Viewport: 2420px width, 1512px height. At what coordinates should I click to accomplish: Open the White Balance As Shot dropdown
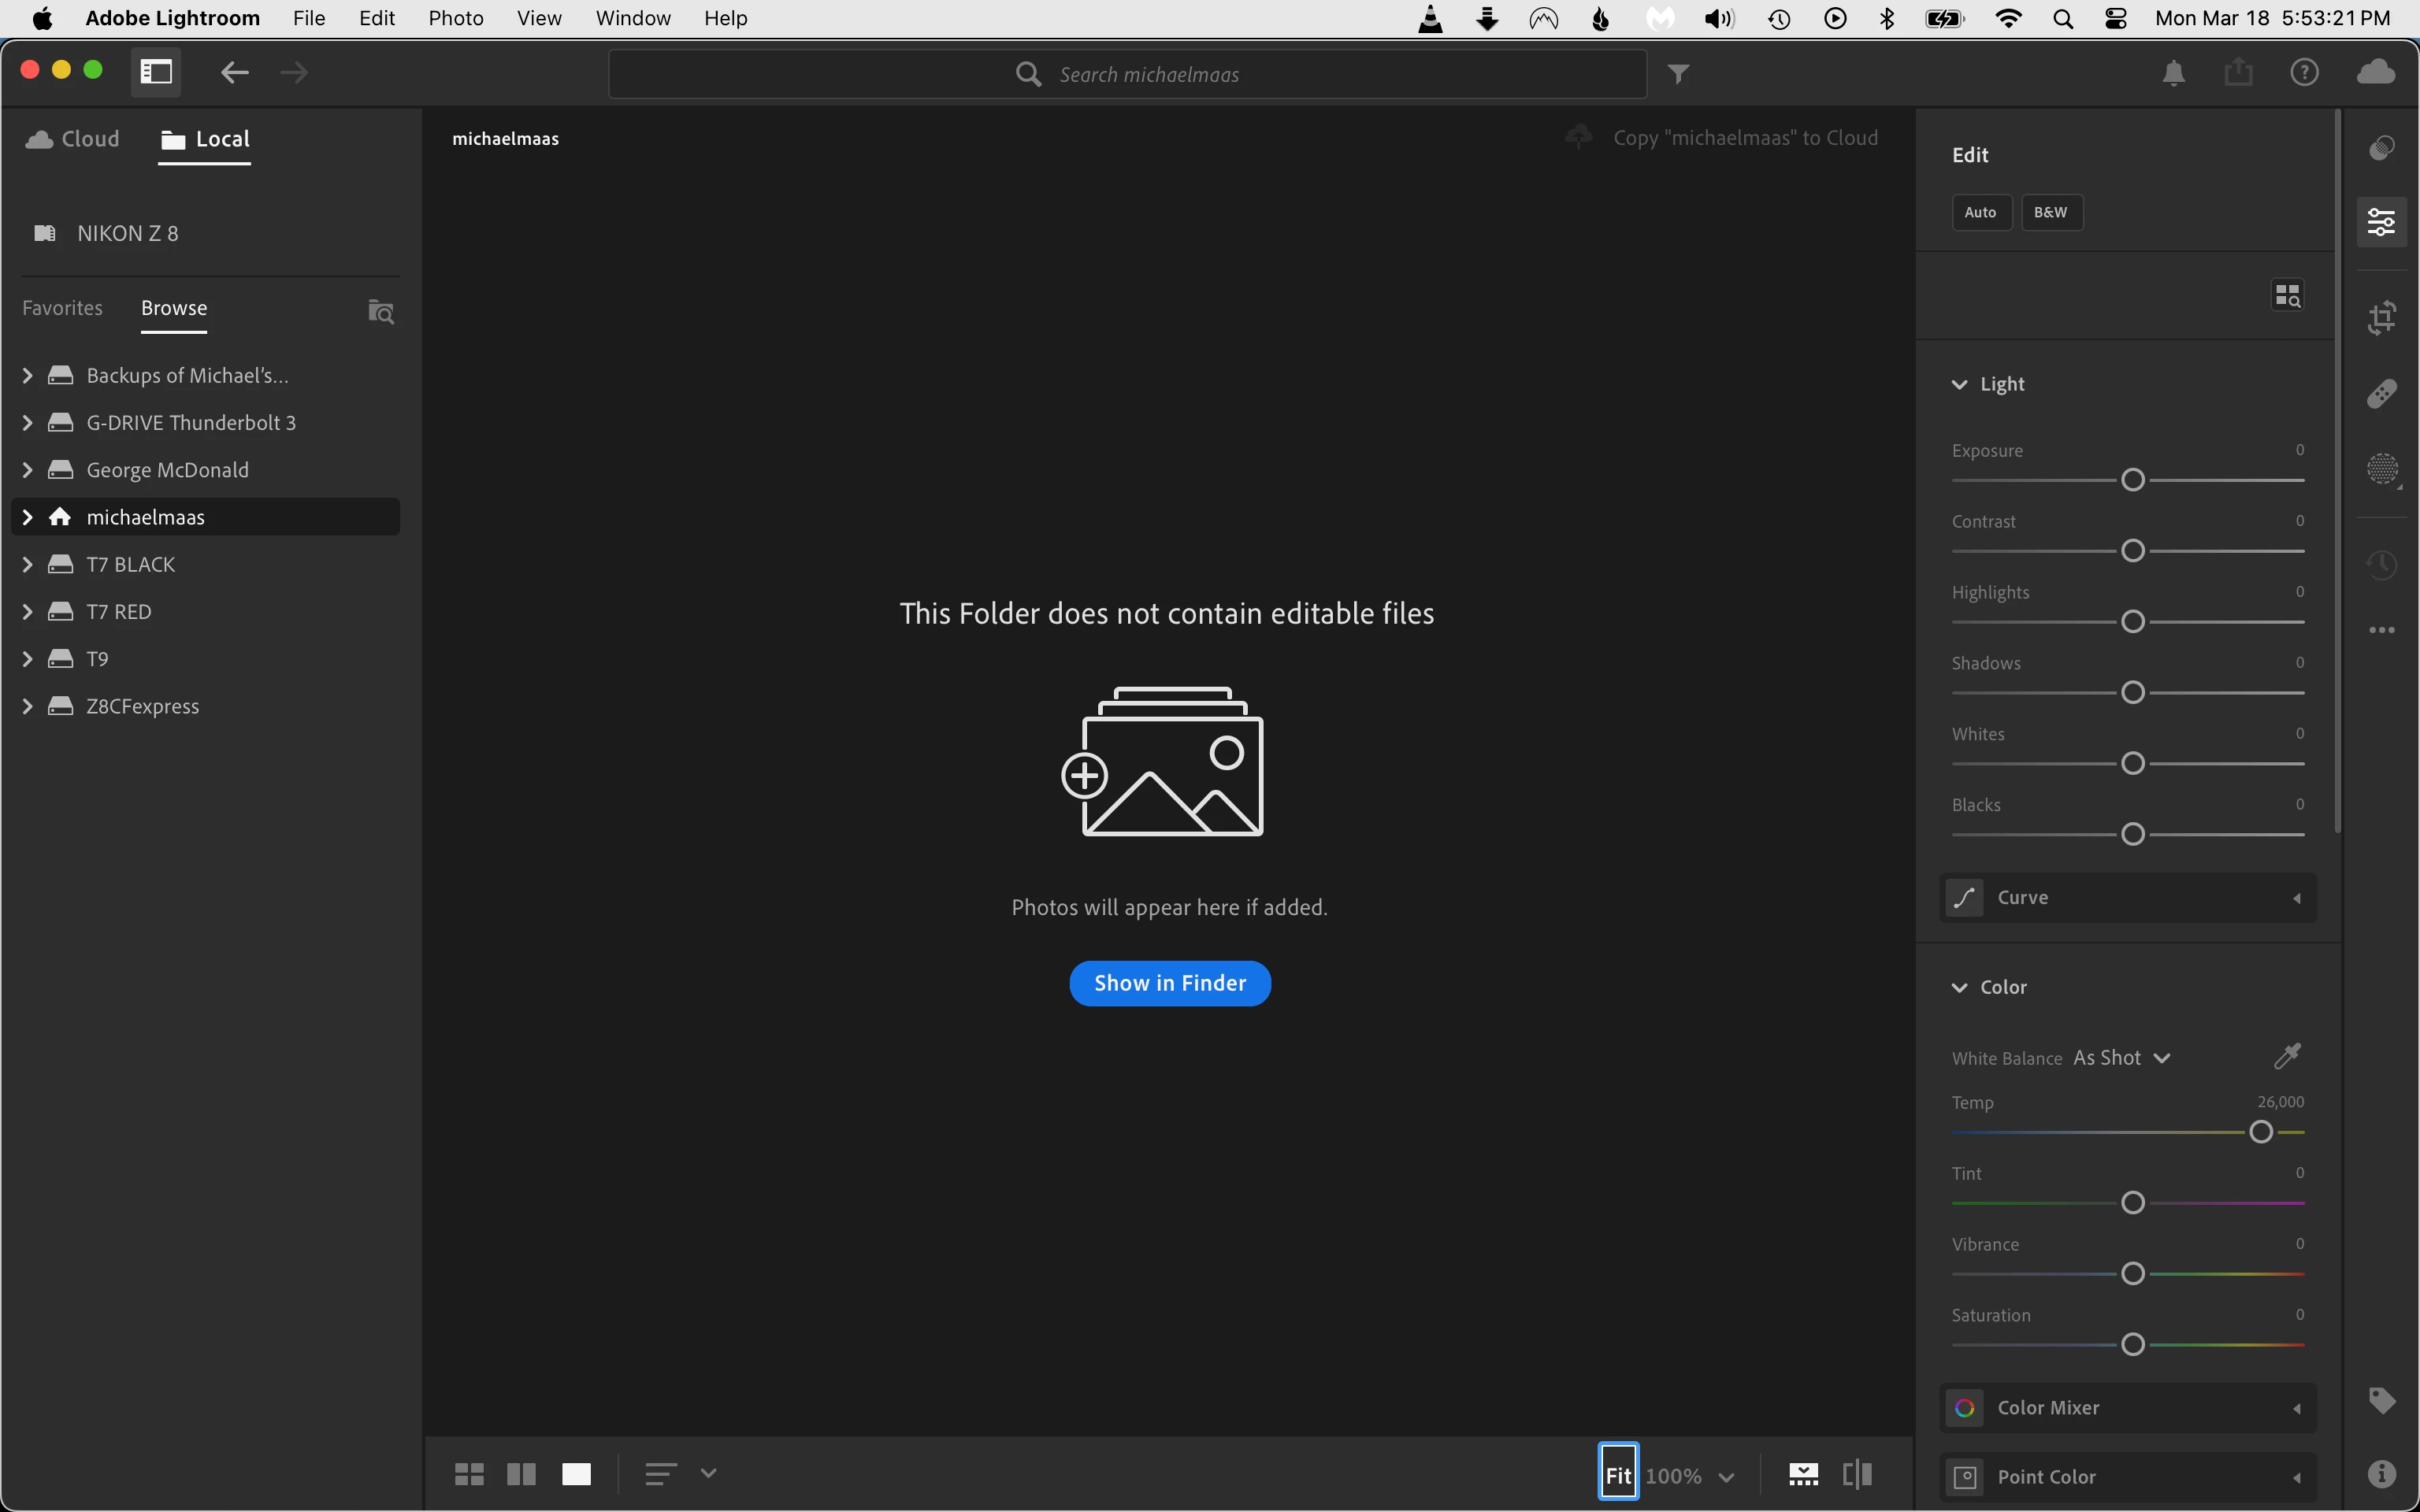tap(2121, 1058)
